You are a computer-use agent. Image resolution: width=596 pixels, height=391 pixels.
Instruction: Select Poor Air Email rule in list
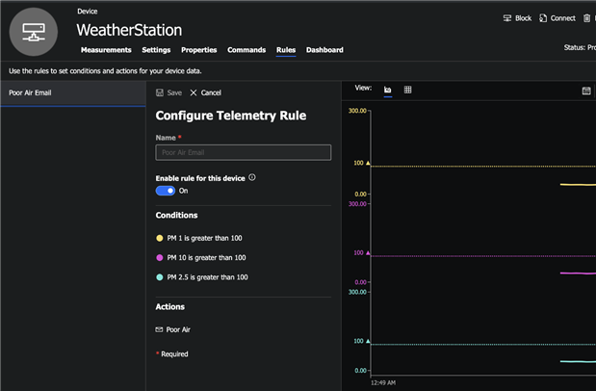pos(31,93)
